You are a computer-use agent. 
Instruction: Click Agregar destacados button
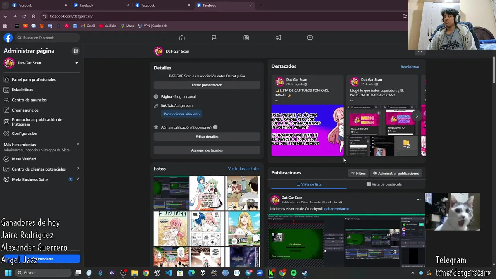[x=207, y=150]
